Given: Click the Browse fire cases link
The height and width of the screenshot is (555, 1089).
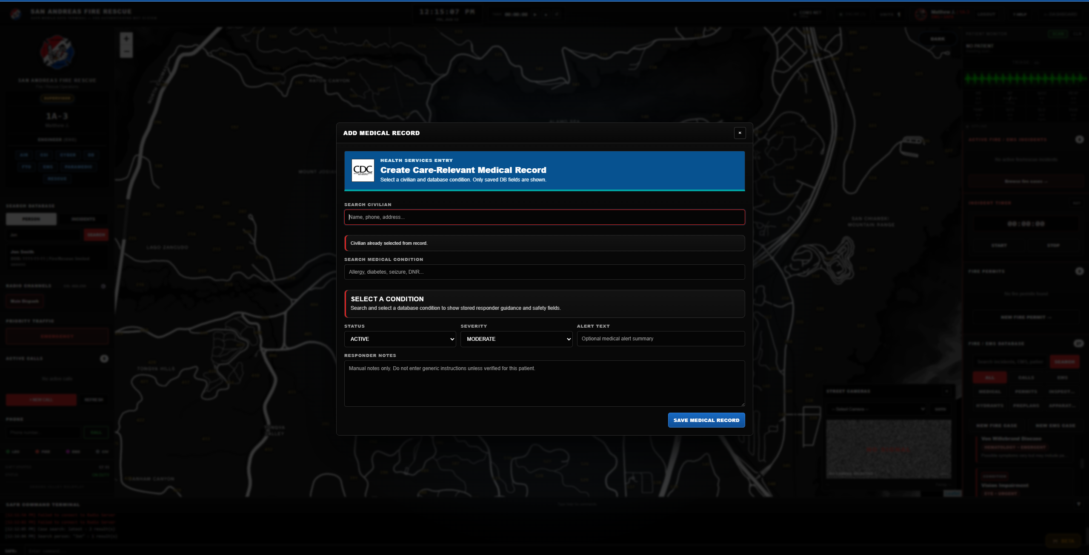Looking at the screenshot, I should [x=1026, y=181].
